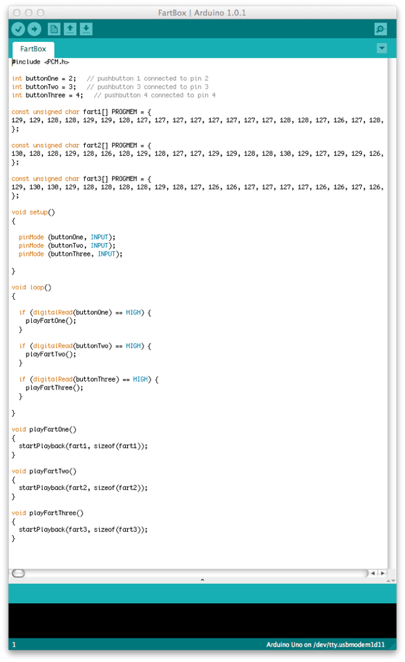Click the 'fart1[] PROGMEM' declaration line
This screenshot has width=405, height=662.
pos(81,112)
